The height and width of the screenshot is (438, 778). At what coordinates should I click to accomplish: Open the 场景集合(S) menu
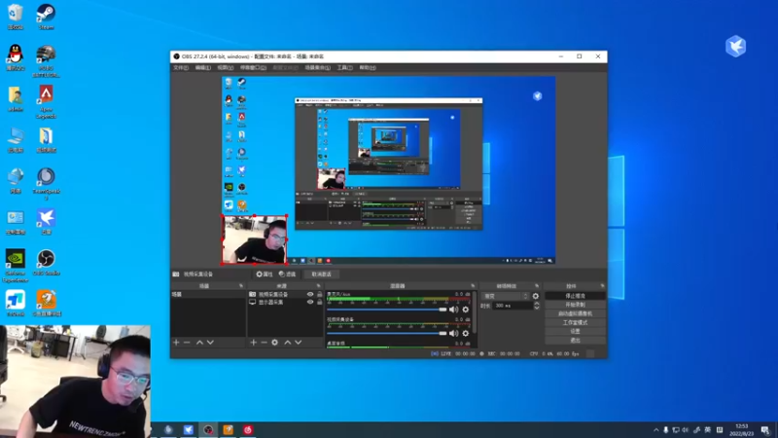317,67
